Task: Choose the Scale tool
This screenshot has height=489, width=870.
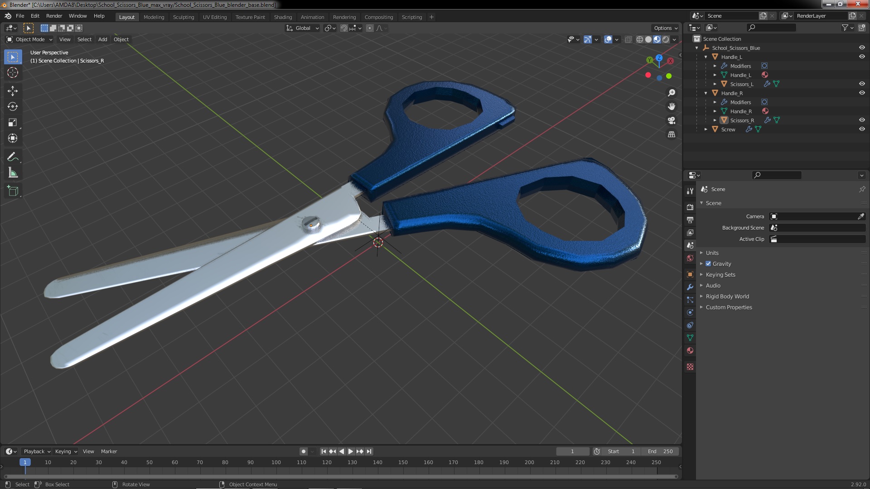Action: 12,122
